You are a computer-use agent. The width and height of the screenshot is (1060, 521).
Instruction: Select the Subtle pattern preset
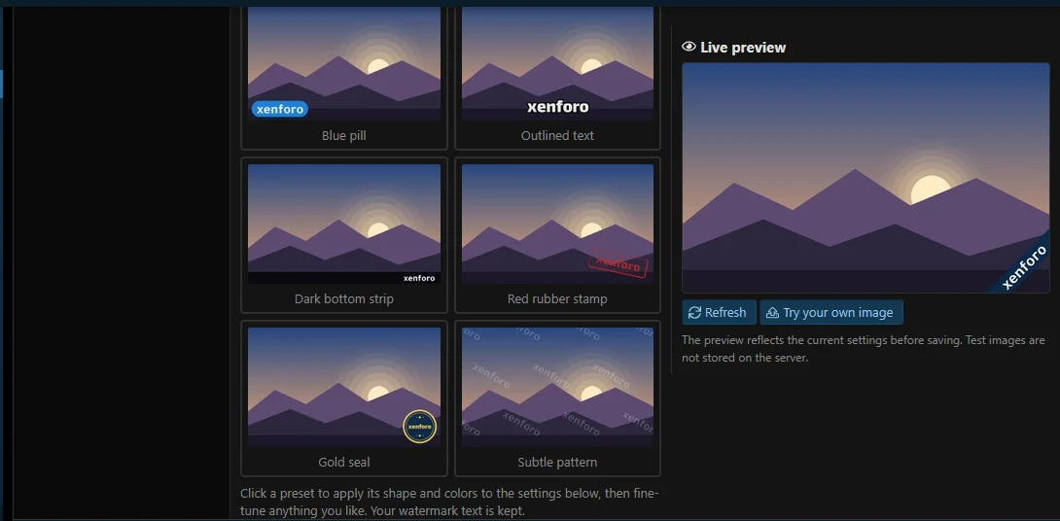(x=558, y=399)
